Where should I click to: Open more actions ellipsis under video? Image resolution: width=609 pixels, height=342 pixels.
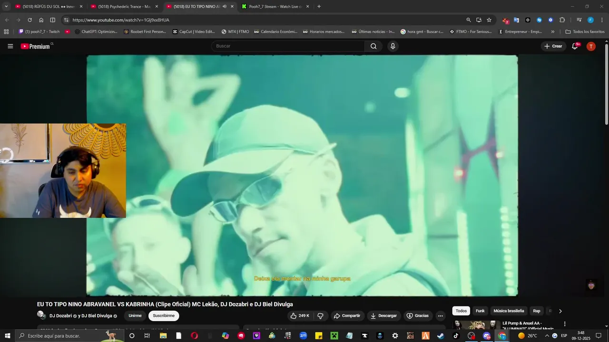coord(440,315)
